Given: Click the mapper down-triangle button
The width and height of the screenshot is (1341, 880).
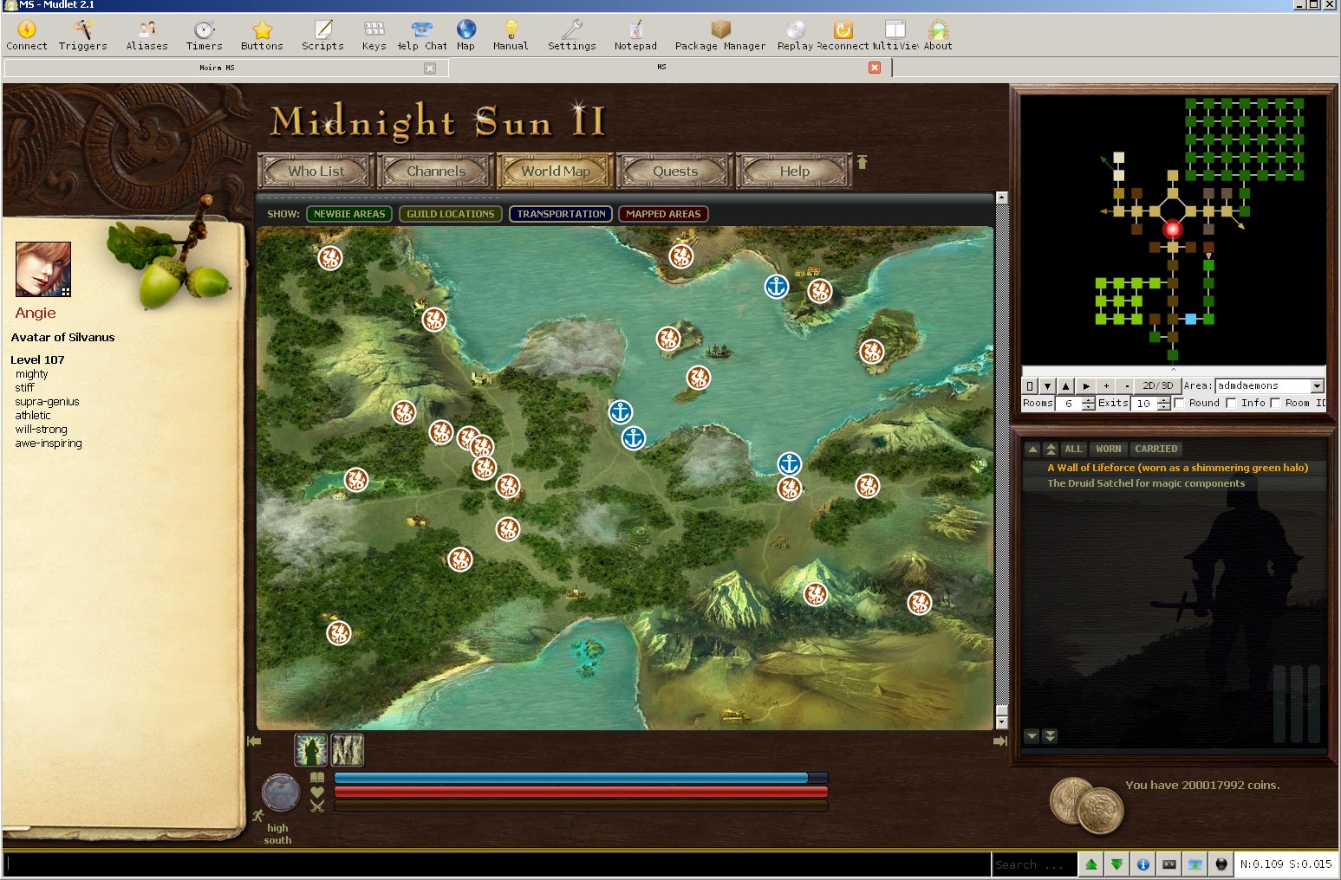Looking at the screenshot, I should (x=1047, y=385).
